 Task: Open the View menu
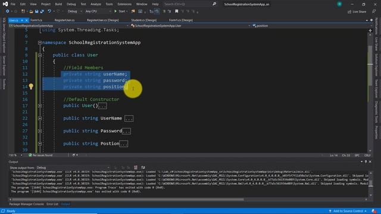click(x=33, y=4)
